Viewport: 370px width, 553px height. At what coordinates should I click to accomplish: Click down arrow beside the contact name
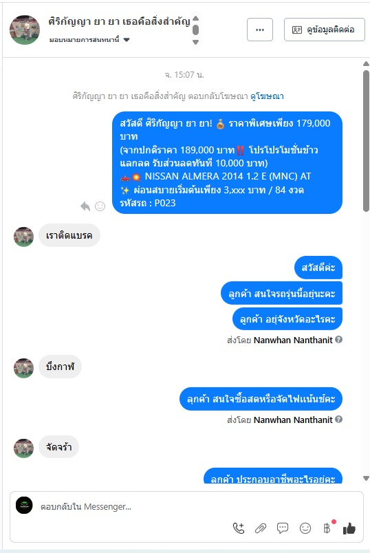point(196,42)
